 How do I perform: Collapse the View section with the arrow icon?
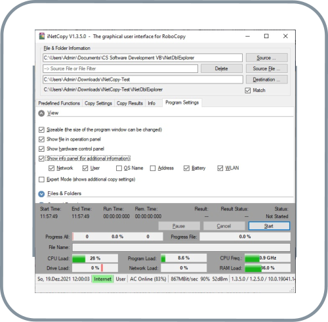click(41, 113)
